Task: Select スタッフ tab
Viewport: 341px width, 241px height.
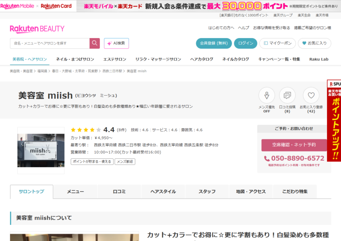Action: click(x=207, y=192)
